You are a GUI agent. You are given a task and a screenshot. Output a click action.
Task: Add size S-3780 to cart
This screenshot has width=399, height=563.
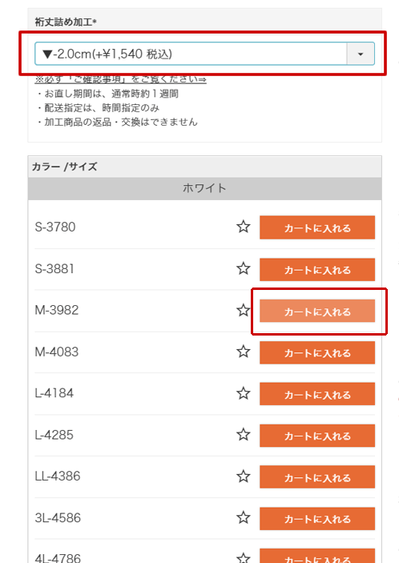coord(317,227)
